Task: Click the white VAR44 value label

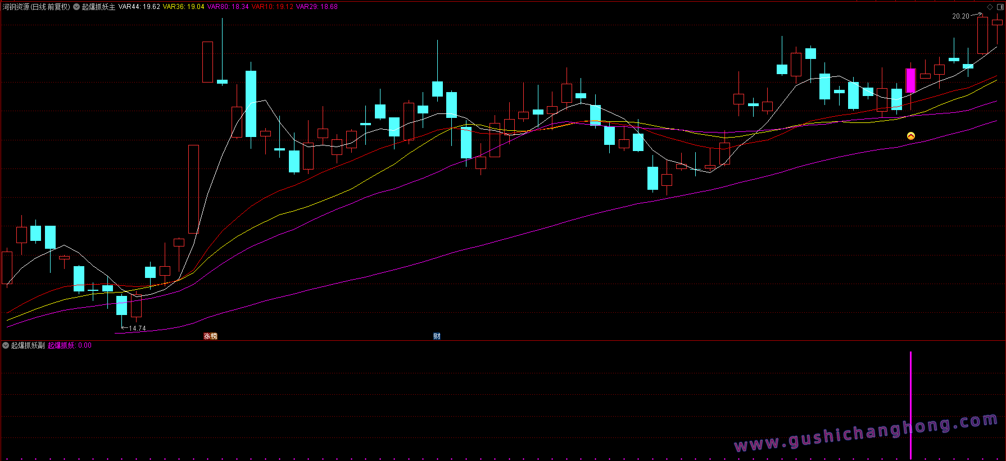Action: (x=139, y=7)
